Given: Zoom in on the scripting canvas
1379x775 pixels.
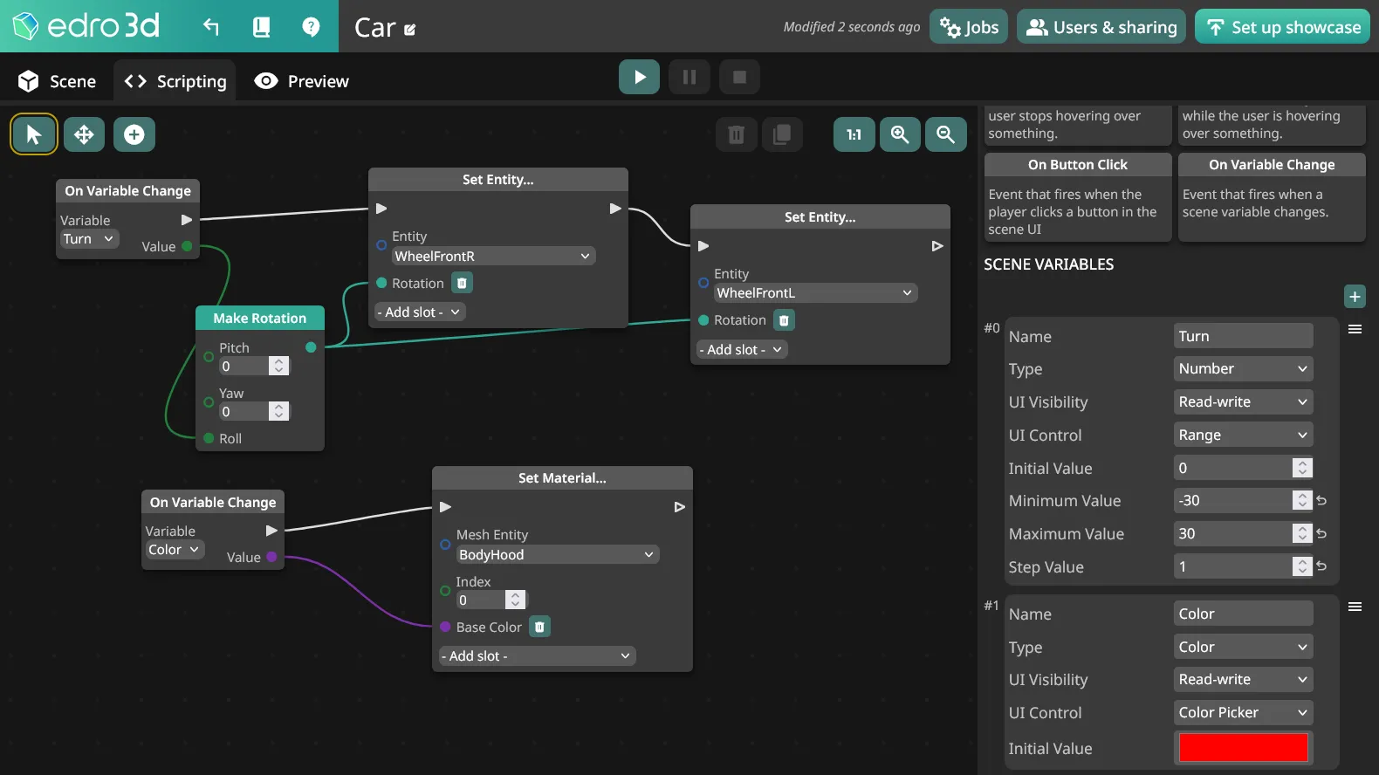Looking at the screenshot, I should (x=900, y=134).
